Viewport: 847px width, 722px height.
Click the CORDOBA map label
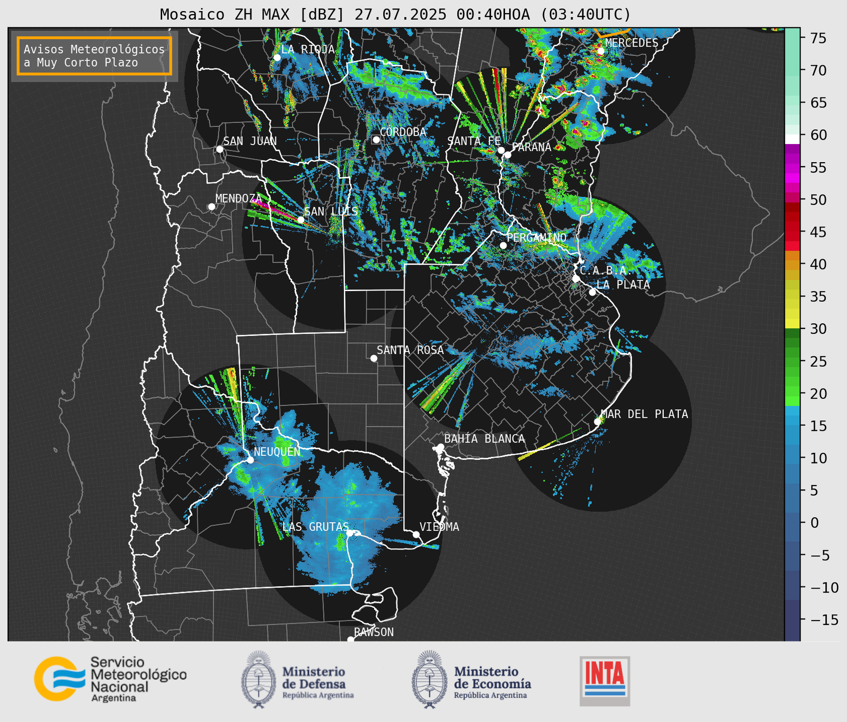[x=403, y=132]
